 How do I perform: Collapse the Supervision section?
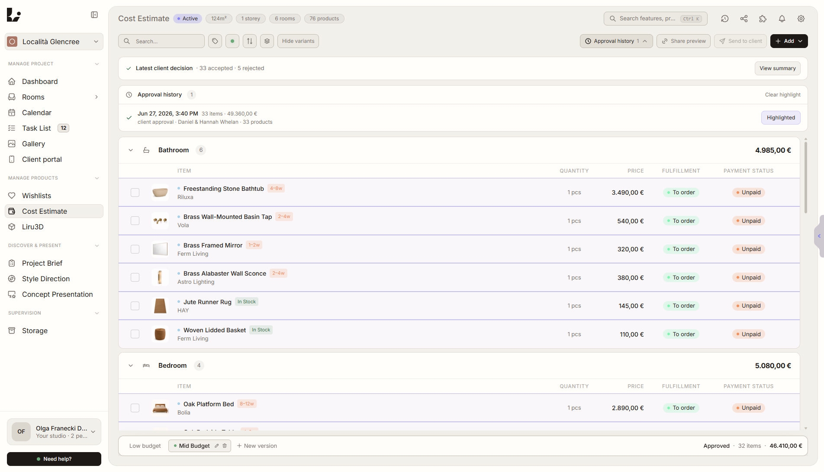click(97, 313)
